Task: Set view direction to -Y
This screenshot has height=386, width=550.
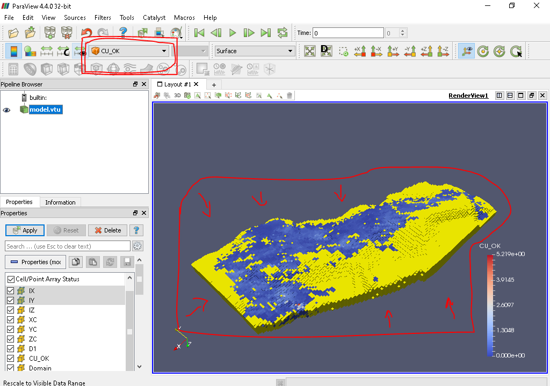Action: (410, 51)
